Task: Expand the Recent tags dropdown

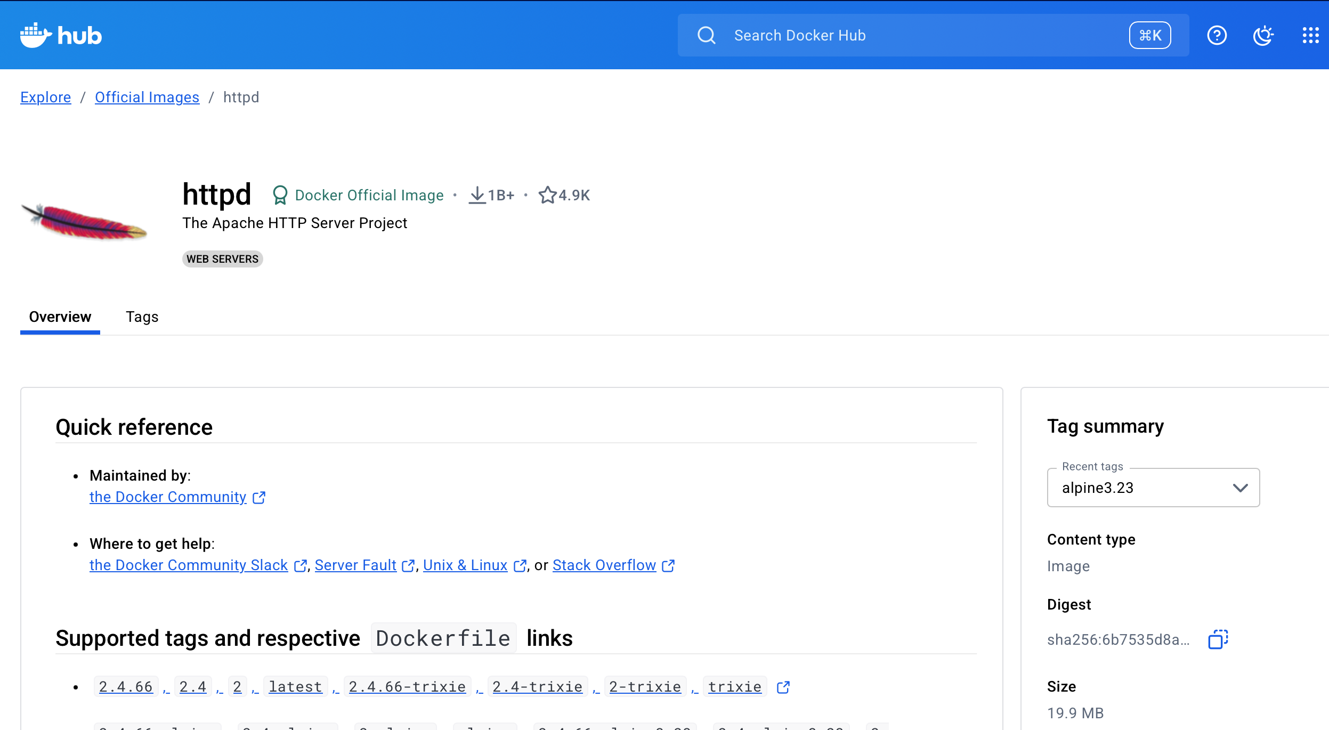Action: (x=1241, y=488)
